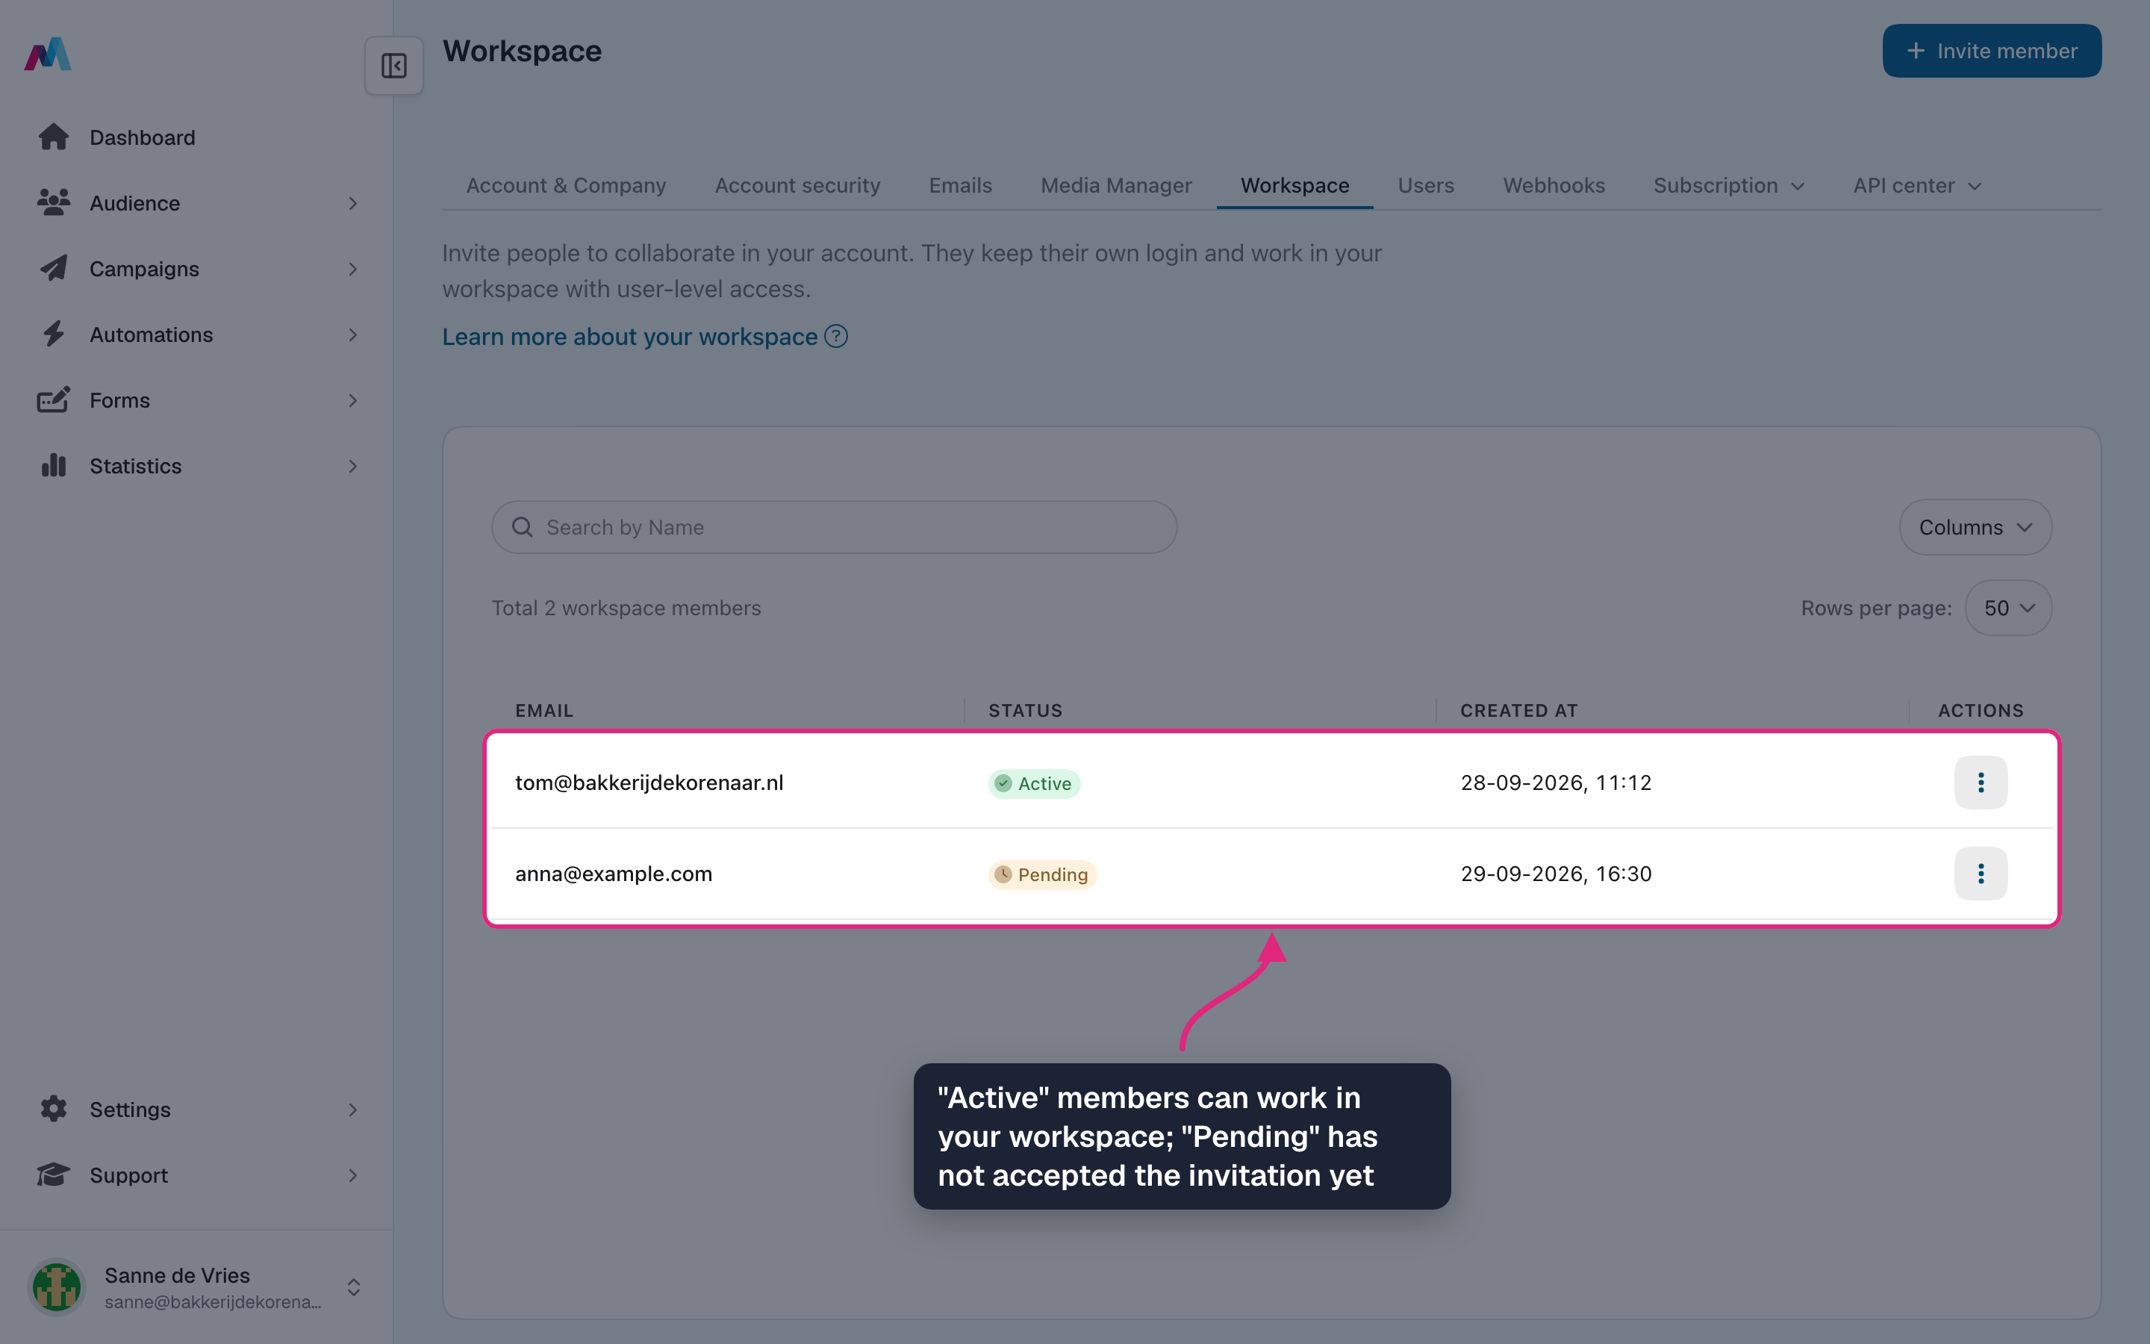The image size is (2150, 1344).
Task: Click the Active status badge
Action: (x=1034, y=783)
